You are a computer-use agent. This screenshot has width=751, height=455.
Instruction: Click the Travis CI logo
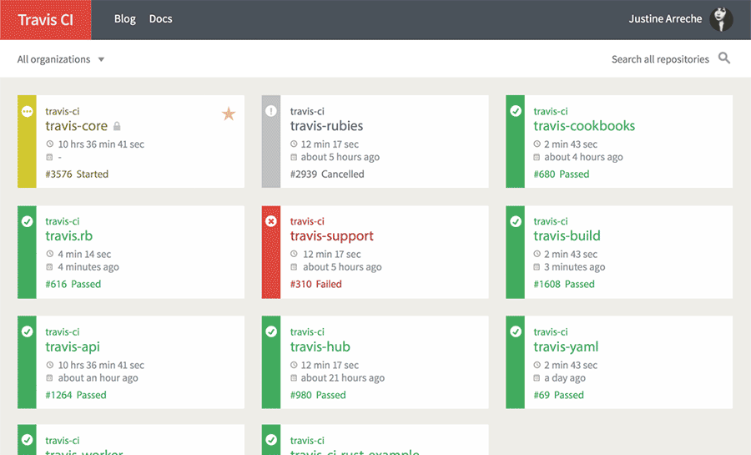[46, 19]
